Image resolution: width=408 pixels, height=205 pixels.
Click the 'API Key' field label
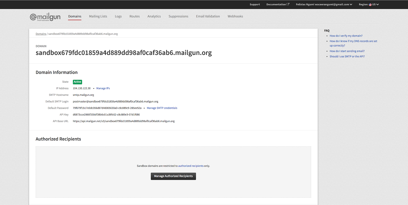(64, 115)
